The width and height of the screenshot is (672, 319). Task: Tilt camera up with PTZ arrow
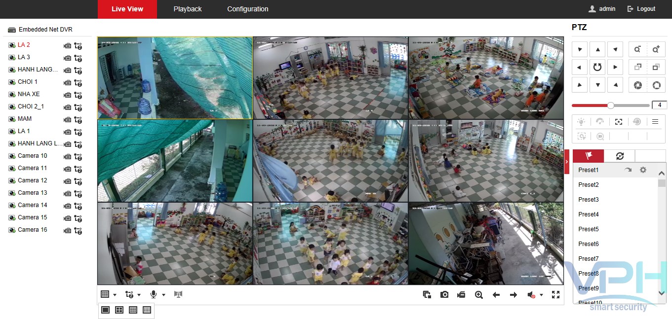(597, 49)
